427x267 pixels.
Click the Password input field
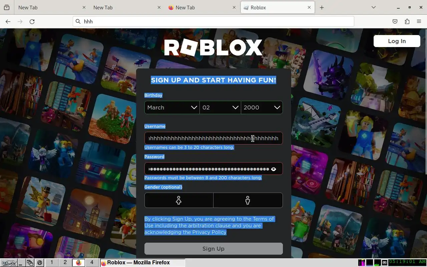coord(213,169)
